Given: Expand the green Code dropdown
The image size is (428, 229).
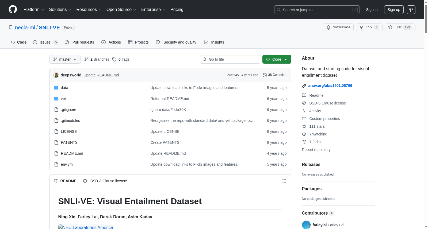Looking at the screenshot, I should (277, 59).
